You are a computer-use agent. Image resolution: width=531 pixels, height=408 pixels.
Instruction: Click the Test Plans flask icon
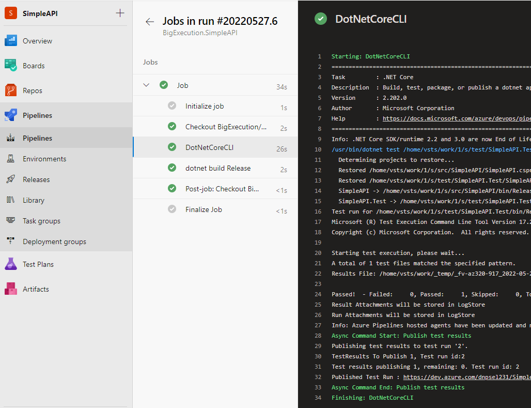coord(11,264)
